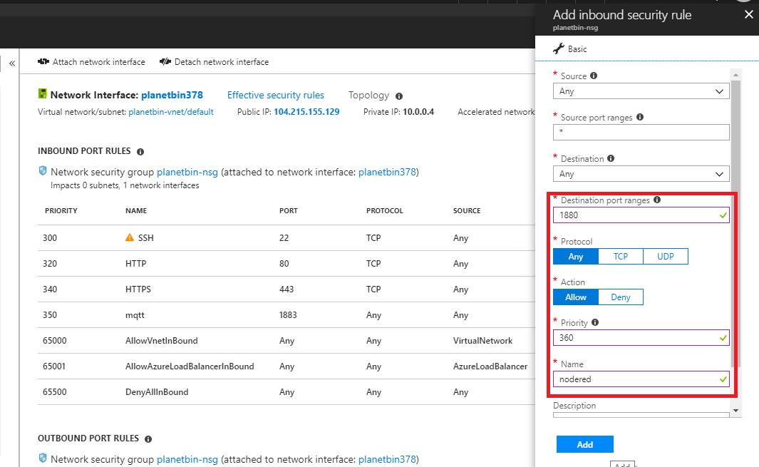This screenshot has width=759, height=467.
Task: Show info for Source port ranges
Action: [x=640, y=117]
